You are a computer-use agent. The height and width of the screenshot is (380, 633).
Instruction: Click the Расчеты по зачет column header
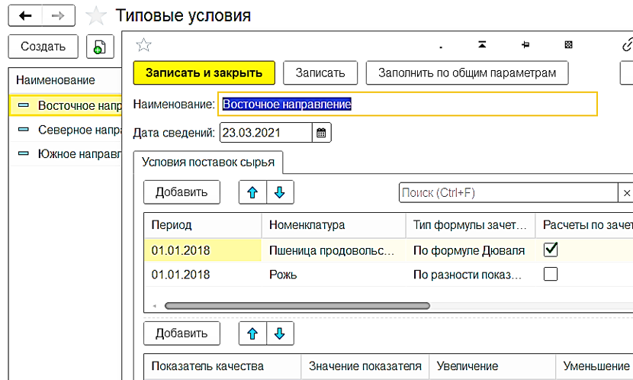point(584,225)
